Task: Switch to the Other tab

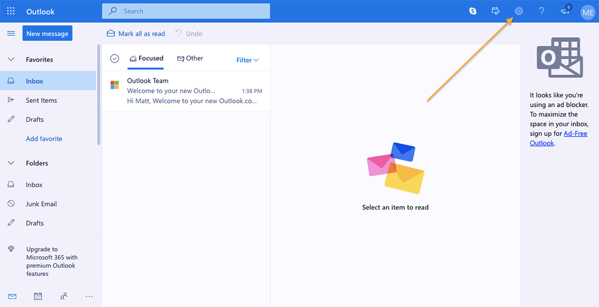Action: pyautogui.click(x=190, y=58)
